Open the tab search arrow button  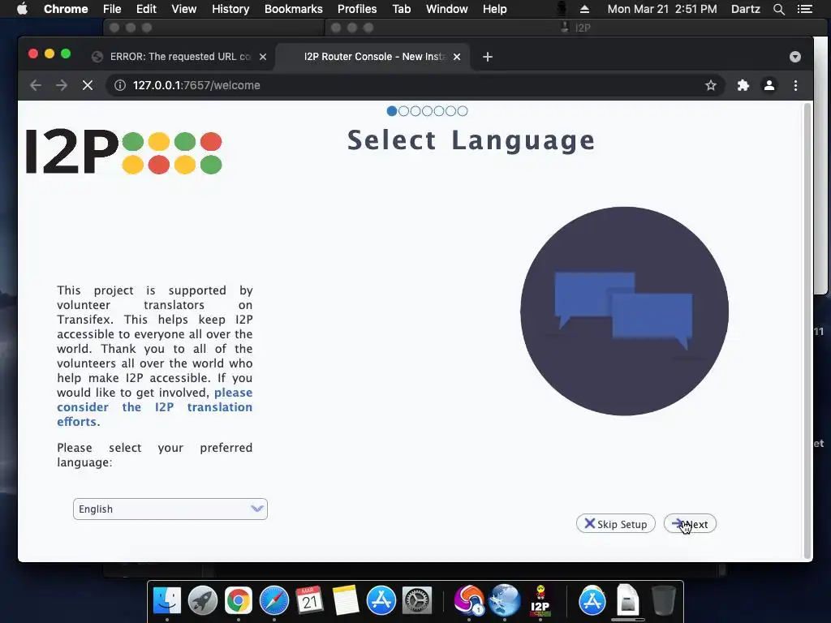[x=795, y=57]
